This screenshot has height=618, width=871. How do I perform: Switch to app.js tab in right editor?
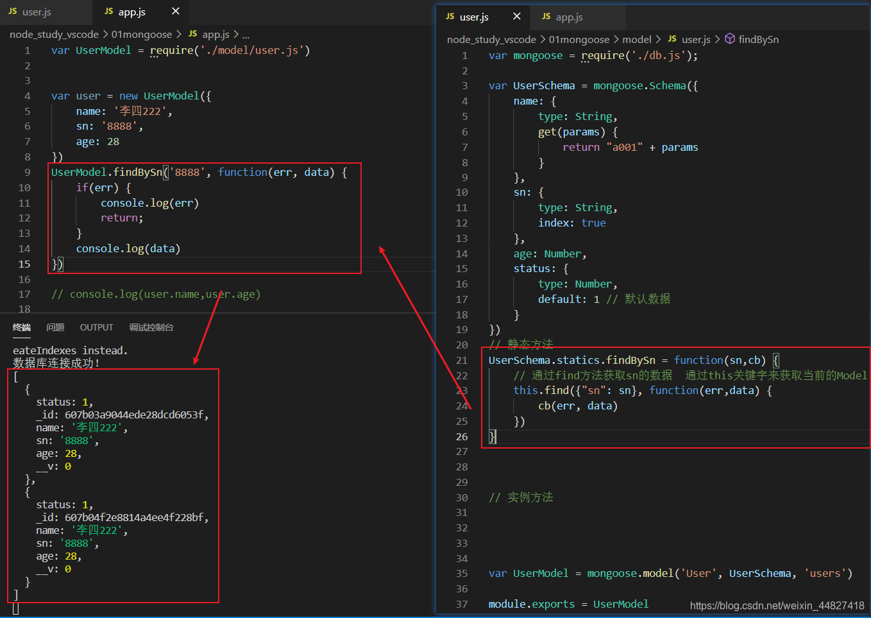coord(569,17)
